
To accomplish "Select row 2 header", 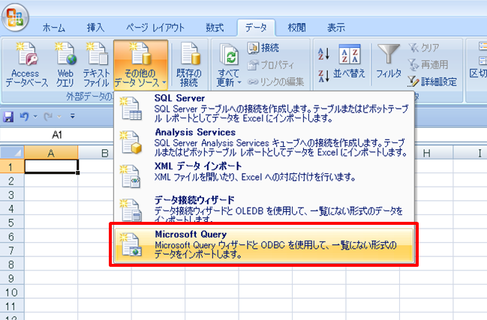I will [12, 181].
